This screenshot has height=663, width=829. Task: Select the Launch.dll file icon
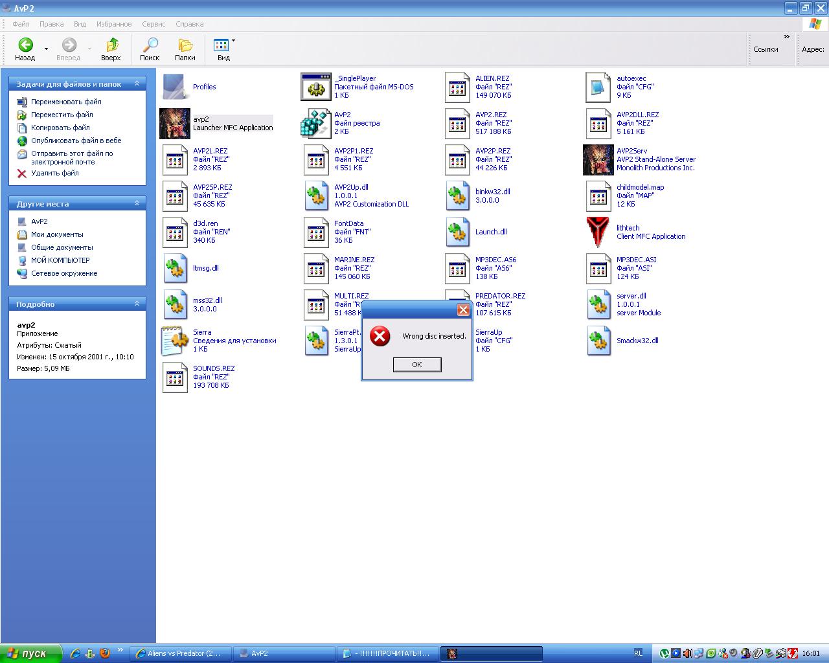457,232
